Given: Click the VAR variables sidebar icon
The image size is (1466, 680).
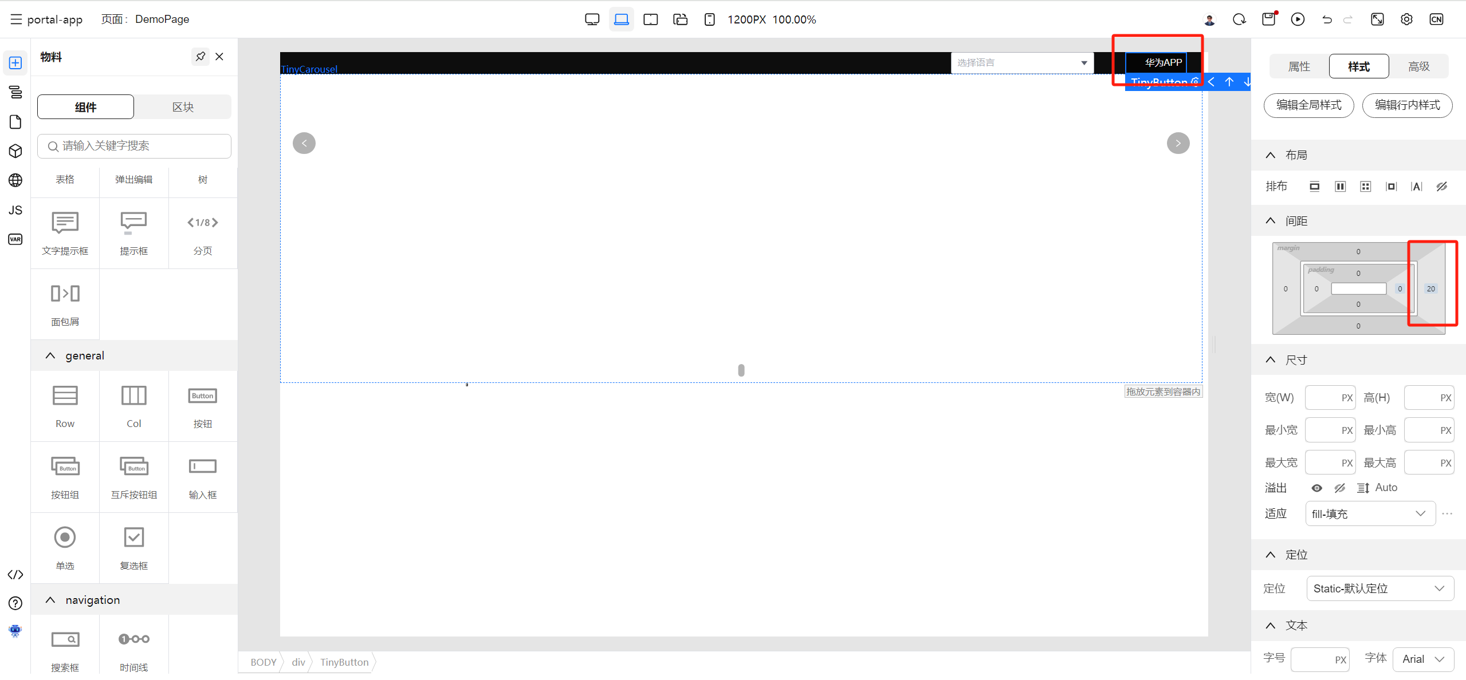Looking at the screenshot, I should (x=15, y=239).
